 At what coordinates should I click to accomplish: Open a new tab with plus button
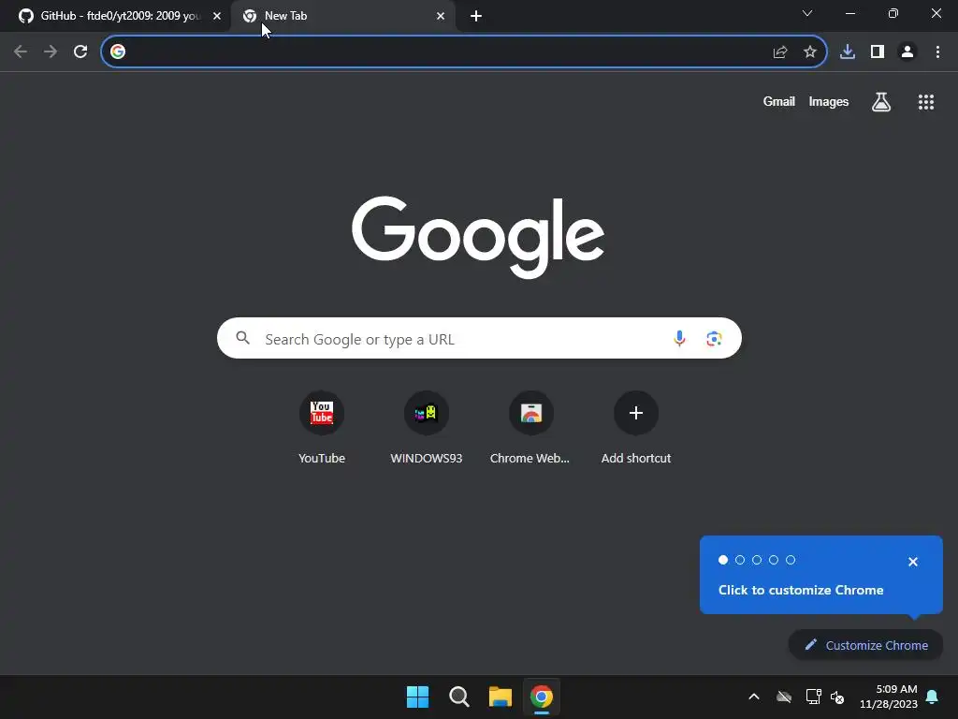476,16
